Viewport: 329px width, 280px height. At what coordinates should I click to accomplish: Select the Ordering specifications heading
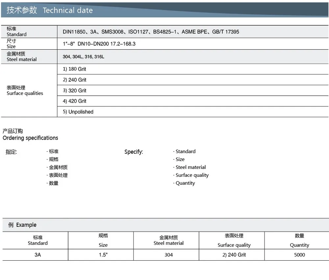[30, 138]
